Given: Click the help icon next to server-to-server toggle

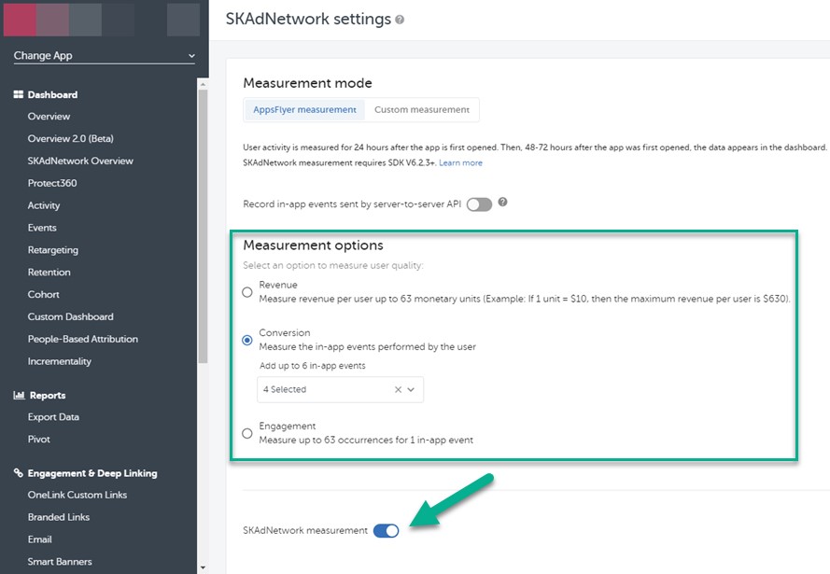Looking at the screenshot, I should [x=502, y=202].
